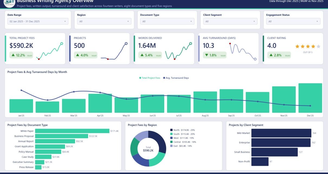Toggle the North region legend entry
The height and width of the screenshot is (174, 328).
[x=184, y=130]
